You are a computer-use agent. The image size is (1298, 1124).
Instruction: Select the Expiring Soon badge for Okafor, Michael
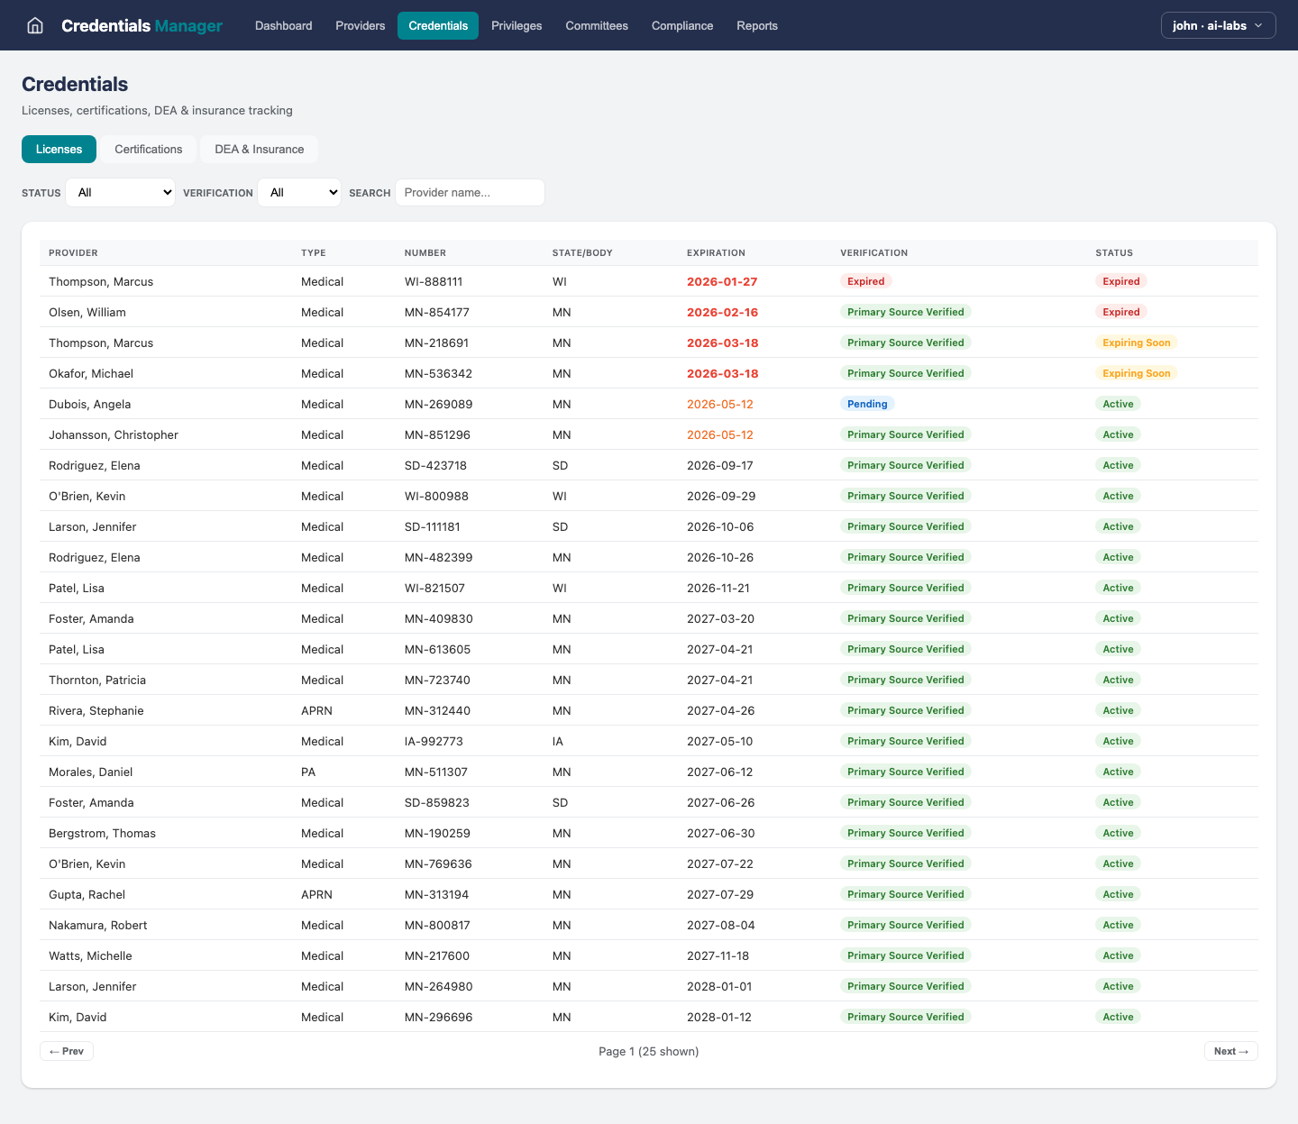click(1137, 372)
